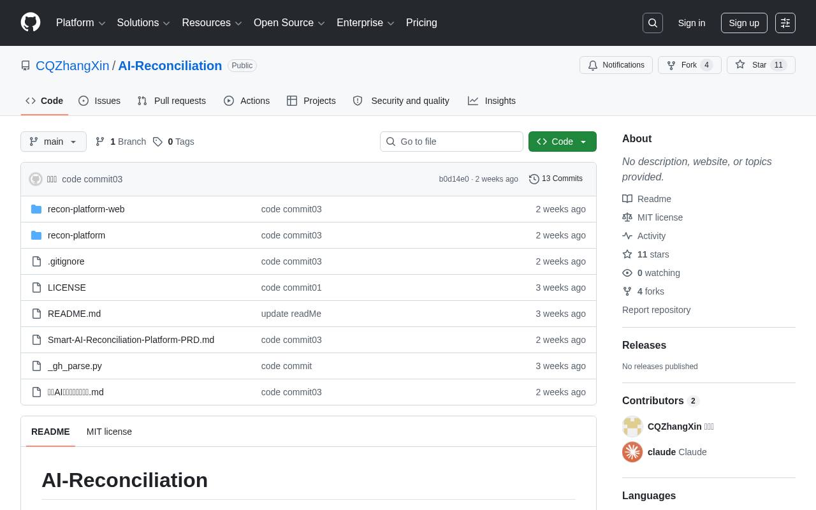Open the Releases heading link
The height and width of the screenshot is (510, 816).
tap(644, 346)
